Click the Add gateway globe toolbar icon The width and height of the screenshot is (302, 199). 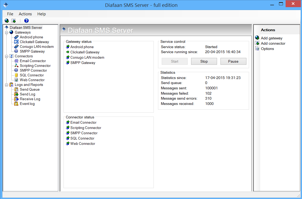(7, 21)
